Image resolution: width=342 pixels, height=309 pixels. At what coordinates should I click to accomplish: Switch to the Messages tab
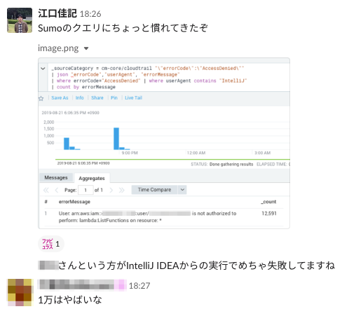click(56, 178)
